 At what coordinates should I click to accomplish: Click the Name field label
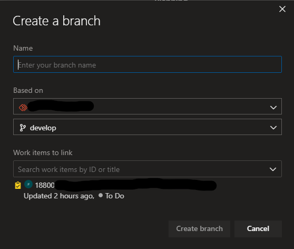tap(23, 48)
